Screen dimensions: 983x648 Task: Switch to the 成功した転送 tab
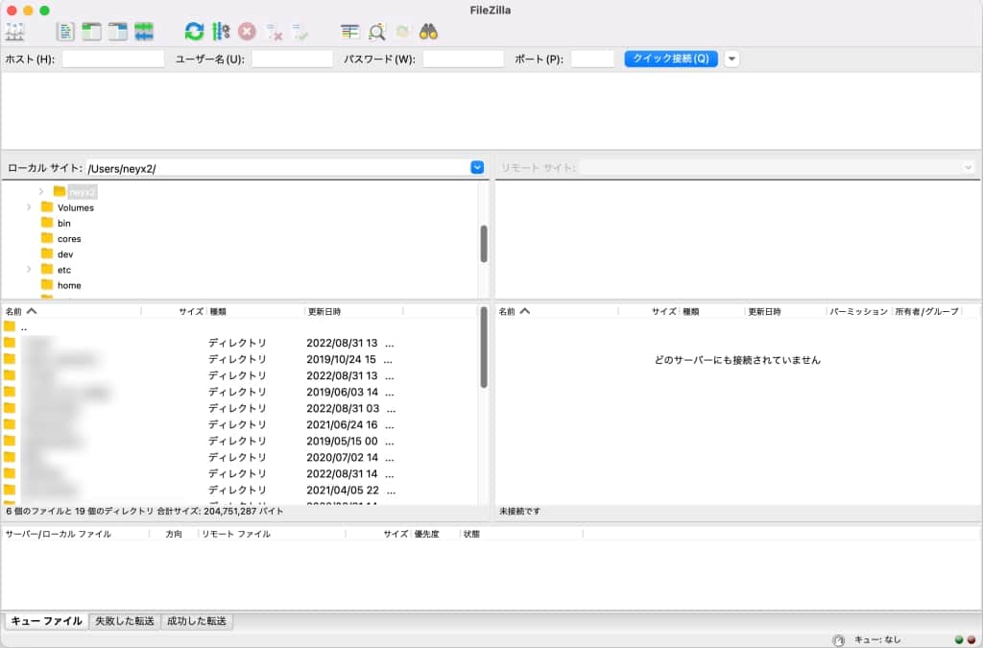click(x=196, y=621)
